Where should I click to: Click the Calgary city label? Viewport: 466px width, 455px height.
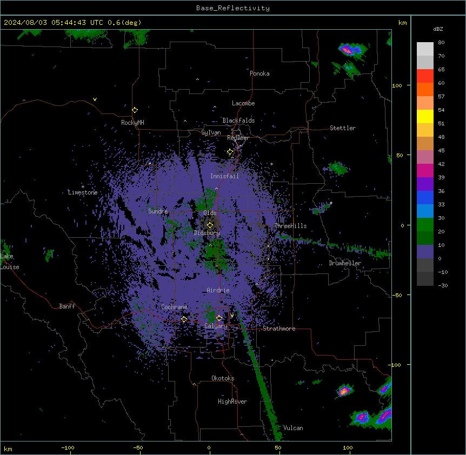(x=216, y=326)
